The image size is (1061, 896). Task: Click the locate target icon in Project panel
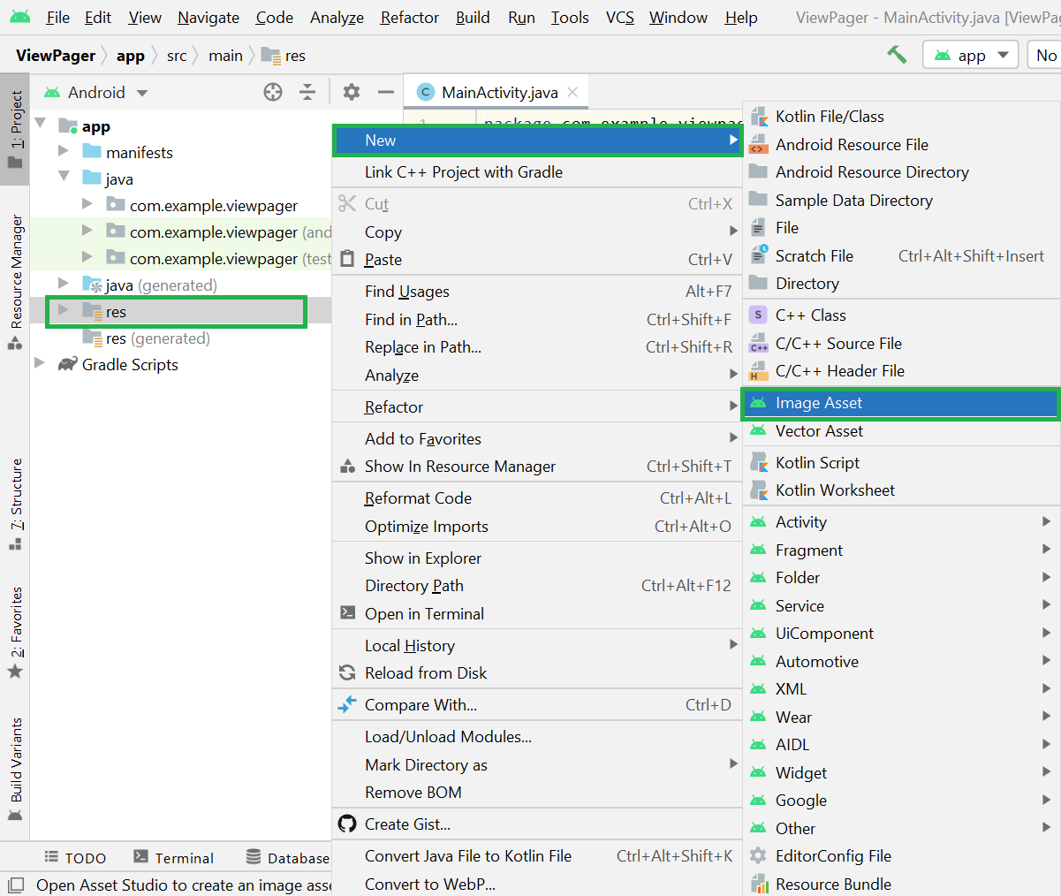pyautogui.click(x=273, y=92)
